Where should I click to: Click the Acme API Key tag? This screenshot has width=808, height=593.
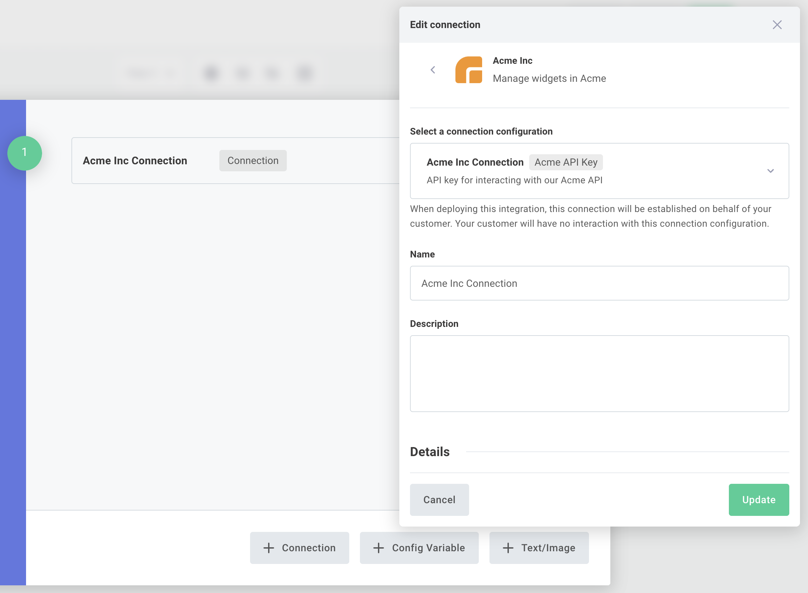point(566,162)
